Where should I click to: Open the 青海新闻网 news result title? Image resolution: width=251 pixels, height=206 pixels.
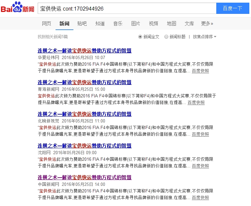(85, 83)
